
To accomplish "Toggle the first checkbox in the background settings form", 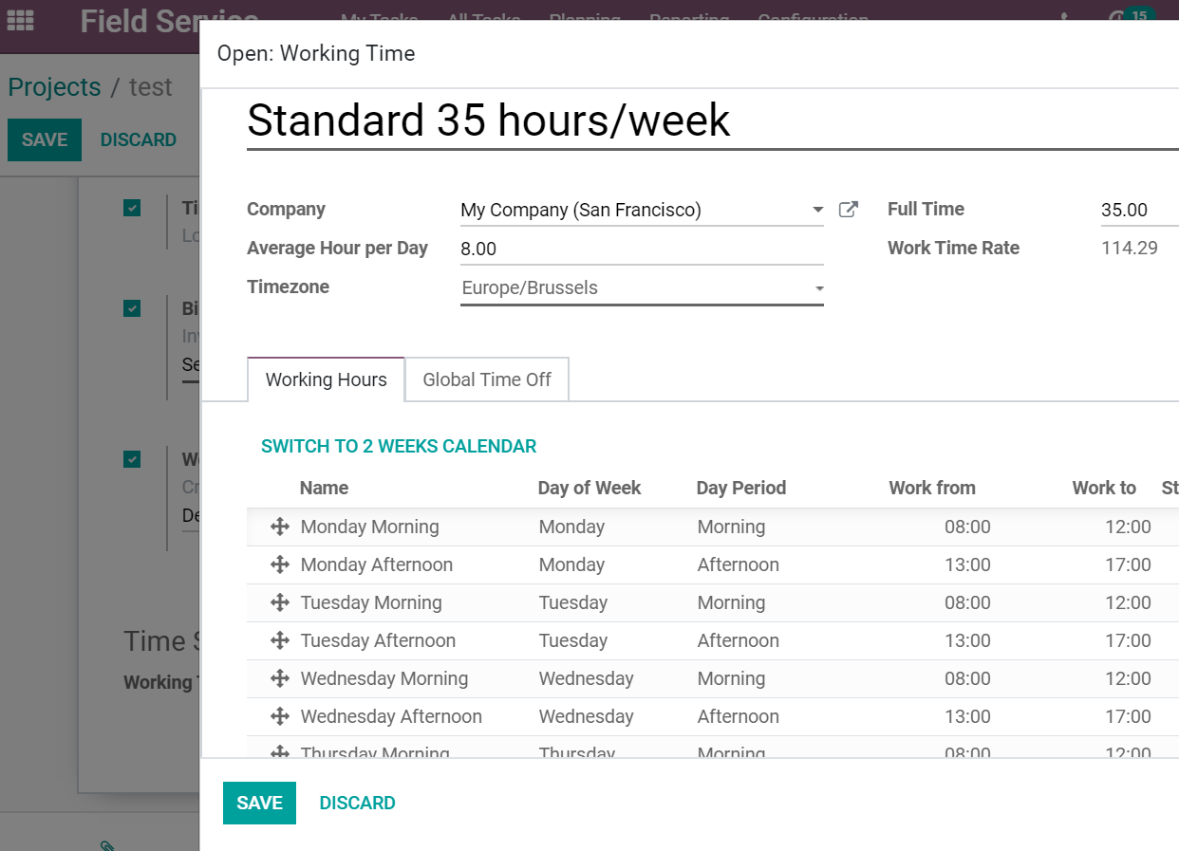I will [x=132, y=208].
